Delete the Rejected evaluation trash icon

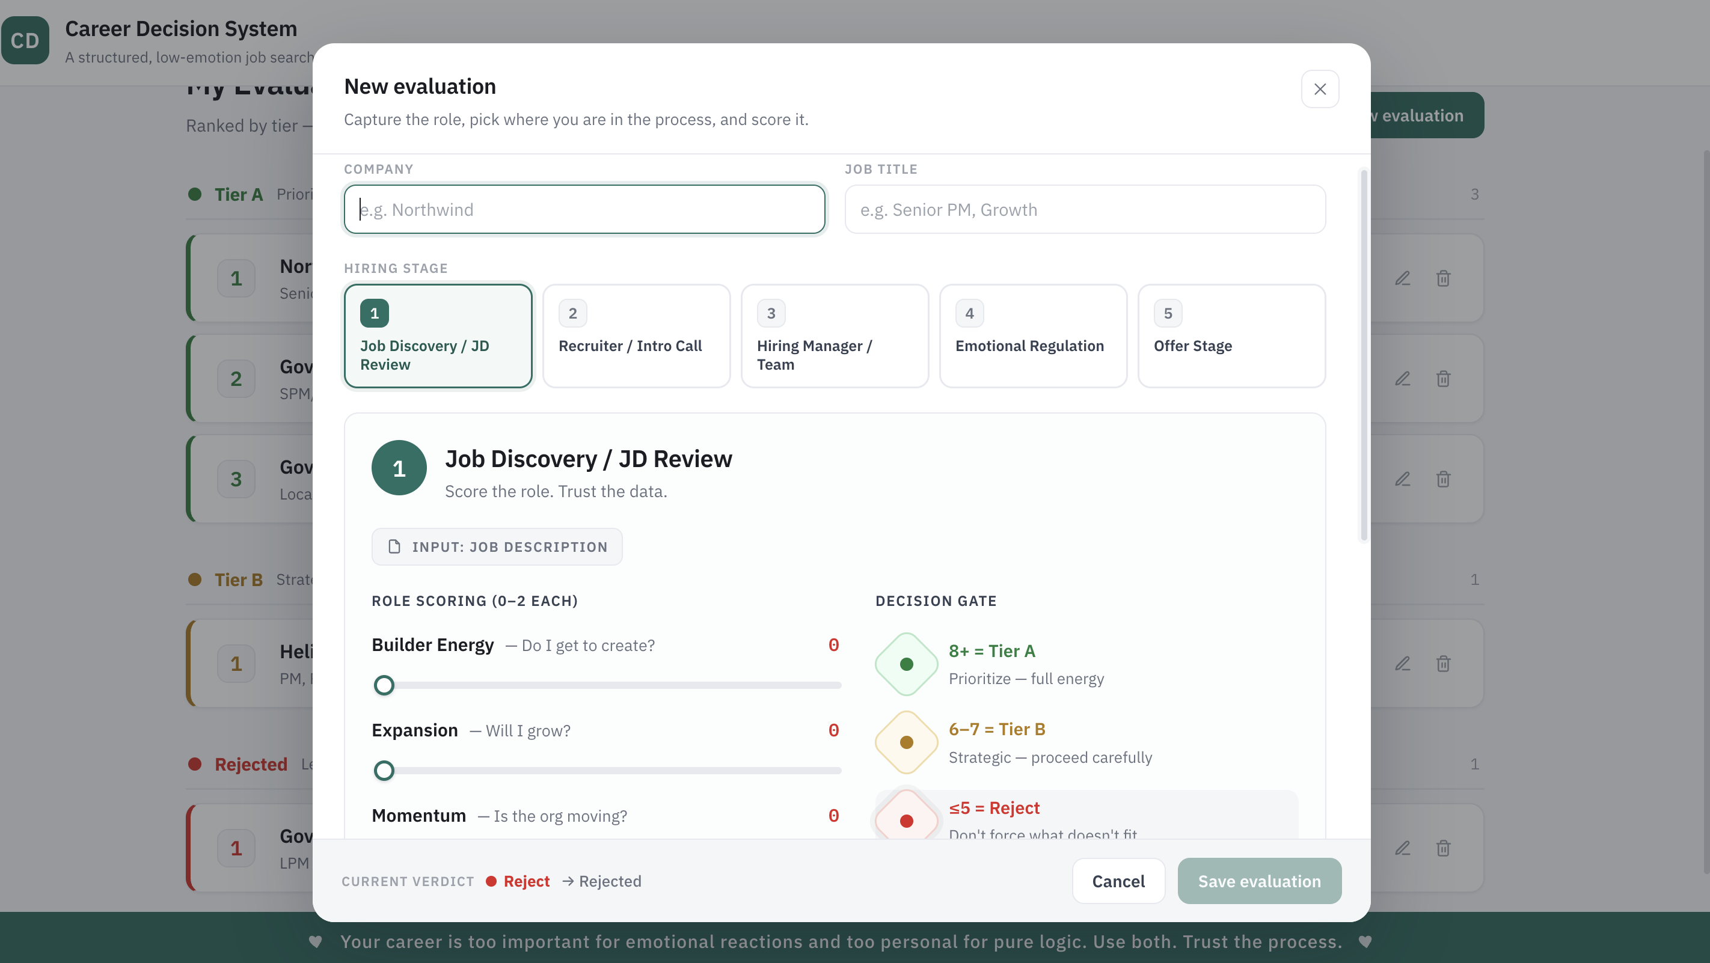pos(1443,848)
